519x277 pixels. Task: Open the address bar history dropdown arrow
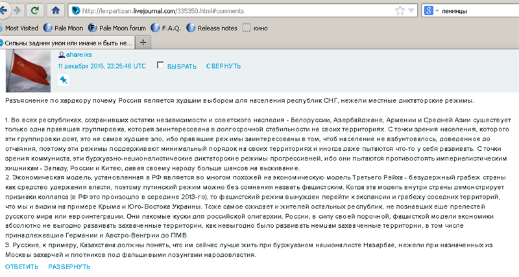coord(411,11)
